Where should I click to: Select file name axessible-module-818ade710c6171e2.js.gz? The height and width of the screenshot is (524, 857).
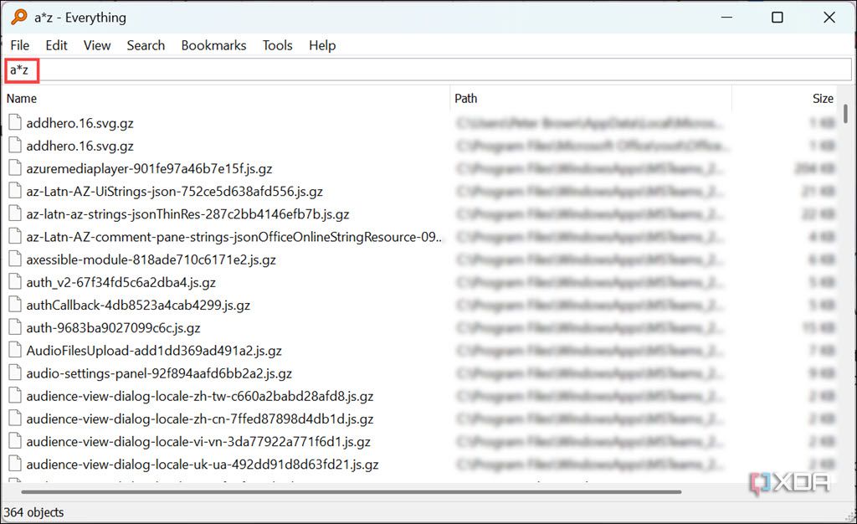coord(151,260)
